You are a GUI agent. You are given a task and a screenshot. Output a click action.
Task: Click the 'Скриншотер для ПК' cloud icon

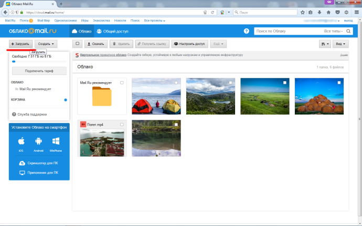pyautogui.click(x=22, y=163)
